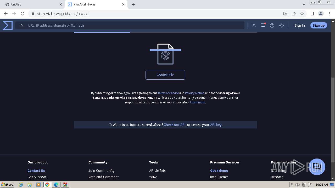Bookmark this page with star icon

[302, 14]
